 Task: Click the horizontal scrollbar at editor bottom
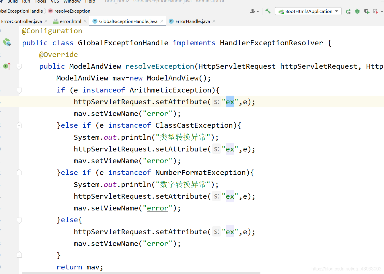[141, 273]
